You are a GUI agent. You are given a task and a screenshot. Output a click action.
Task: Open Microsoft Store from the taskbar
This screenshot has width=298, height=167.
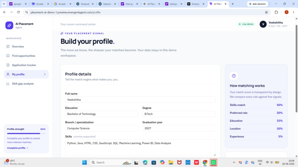tap(154, 163)
